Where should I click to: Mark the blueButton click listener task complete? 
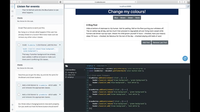[x=19, y=45]
